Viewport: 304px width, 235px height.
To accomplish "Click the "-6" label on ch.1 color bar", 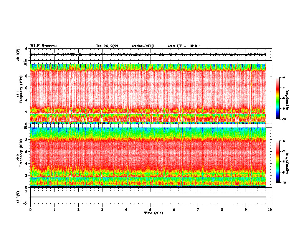I will tap(283, 77).
